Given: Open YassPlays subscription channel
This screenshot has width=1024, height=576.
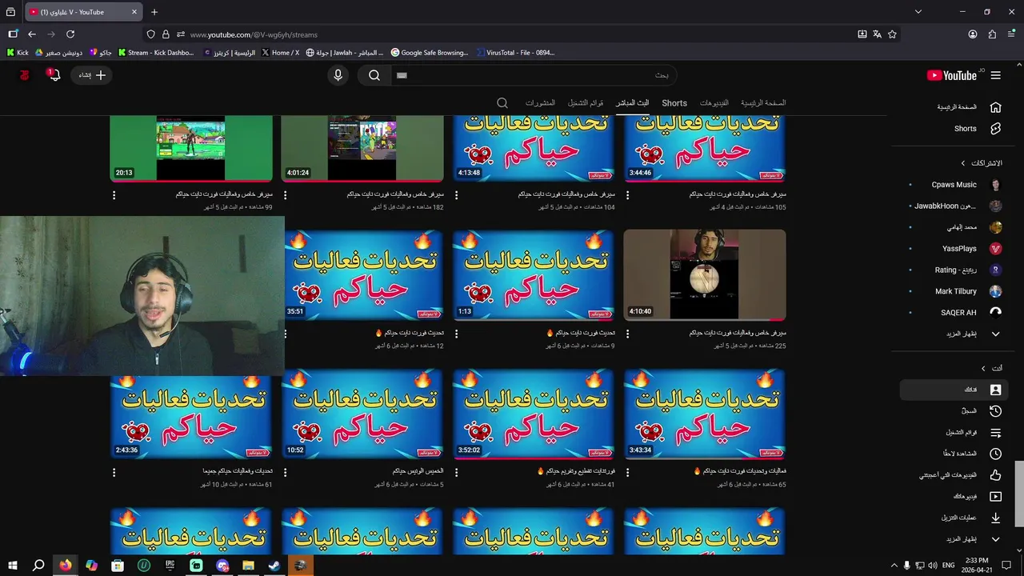Looking at the screenshot, I should pyautogui.click(x=955, y=249).
